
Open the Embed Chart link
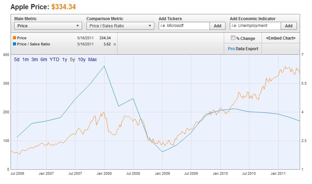(x=281, y=38)
